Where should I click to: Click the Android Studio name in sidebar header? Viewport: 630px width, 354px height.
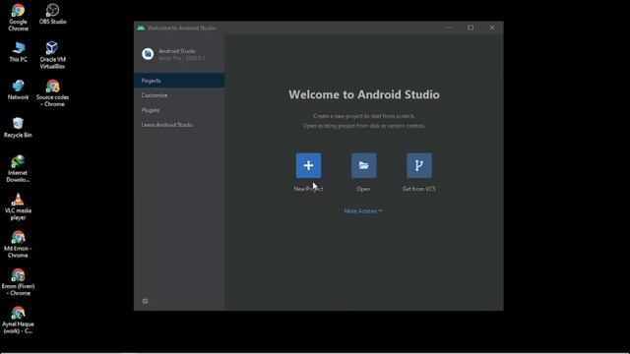pos(177,51)
